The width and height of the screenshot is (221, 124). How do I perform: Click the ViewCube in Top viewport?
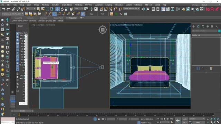click(x=103, y=30)
